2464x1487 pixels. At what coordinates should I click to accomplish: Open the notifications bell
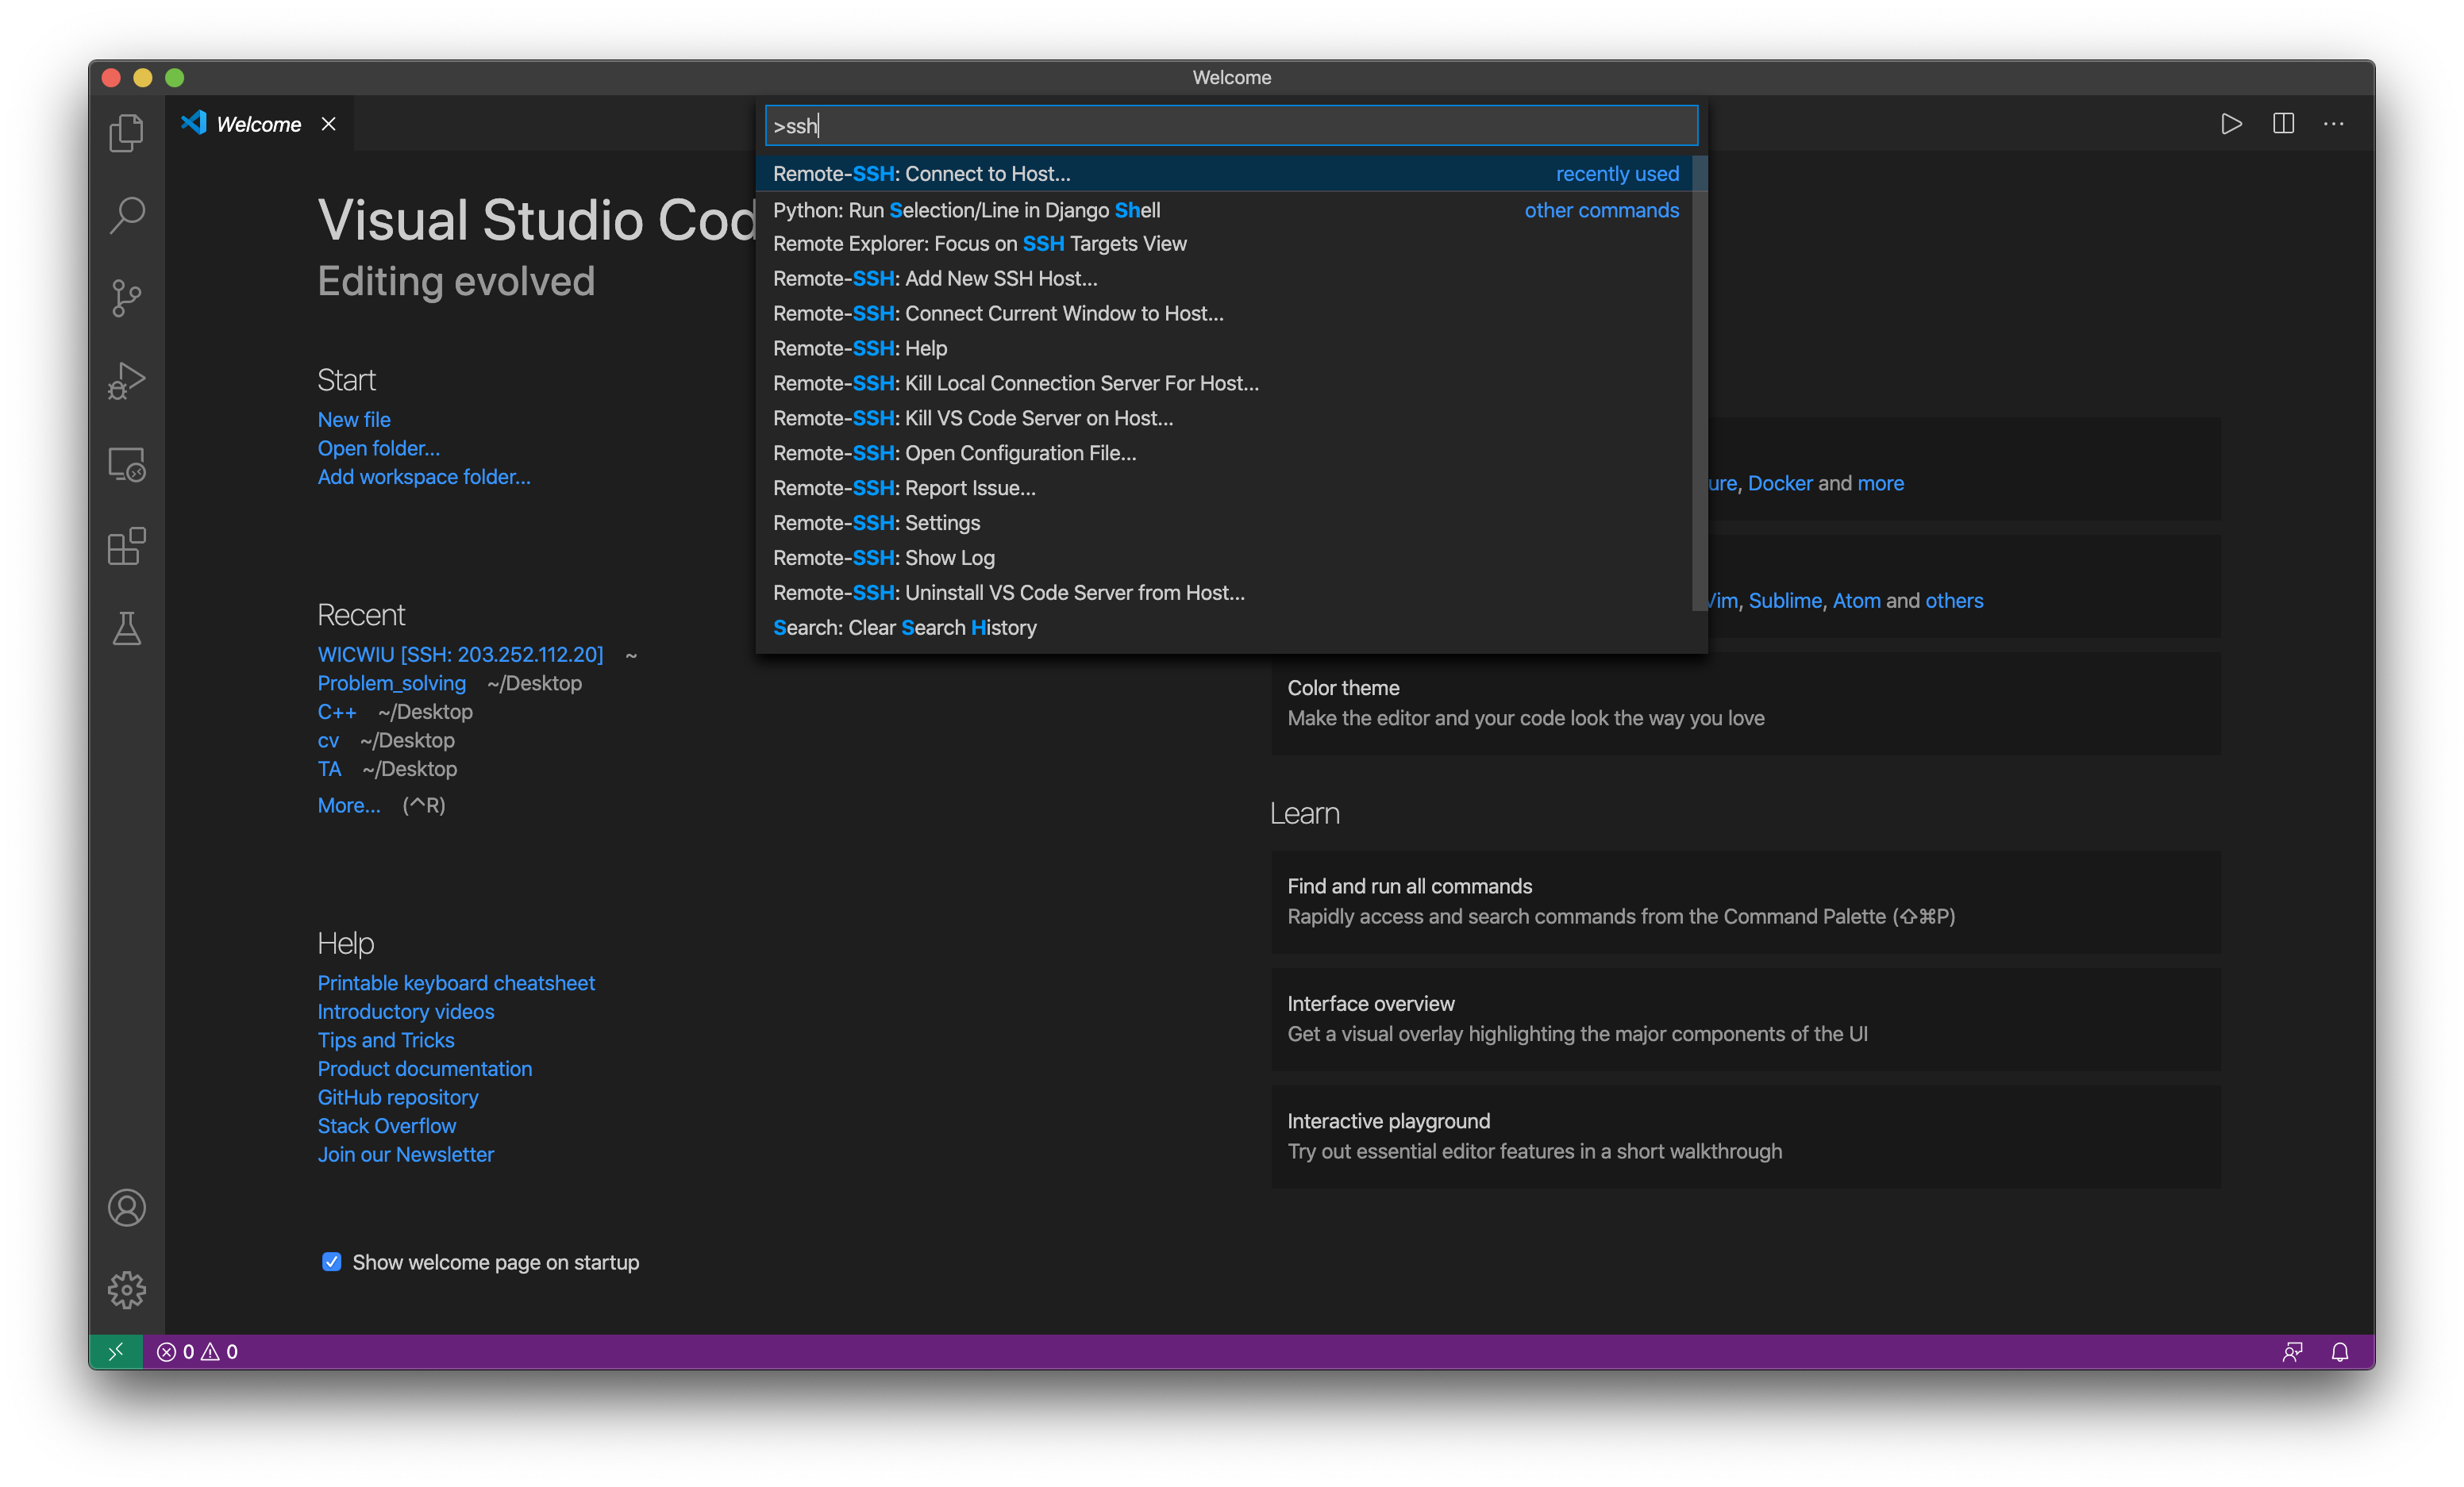[2340, 1351]
